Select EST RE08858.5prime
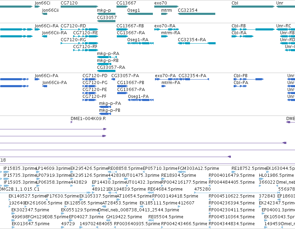Viewport: 295px width, 229px height. [x=112, y=172]
